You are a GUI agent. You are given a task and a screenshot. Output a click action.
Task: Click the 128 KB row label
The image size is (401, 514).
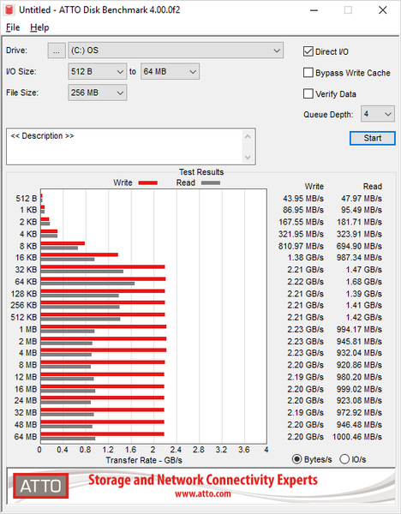(x=24, y=294)
